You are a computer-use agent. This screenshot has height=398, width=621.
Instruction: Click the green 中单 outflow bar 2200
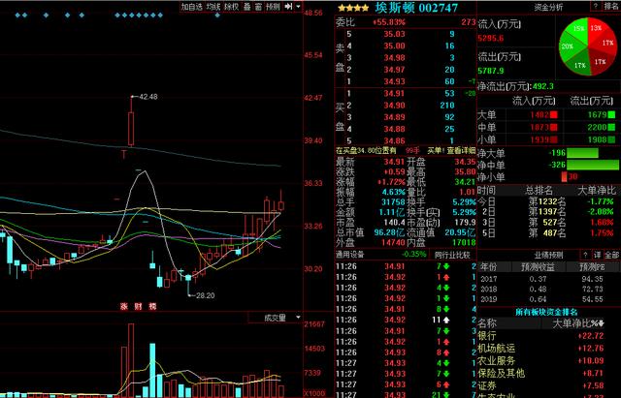pyautogui.click(x=611, y=127)
